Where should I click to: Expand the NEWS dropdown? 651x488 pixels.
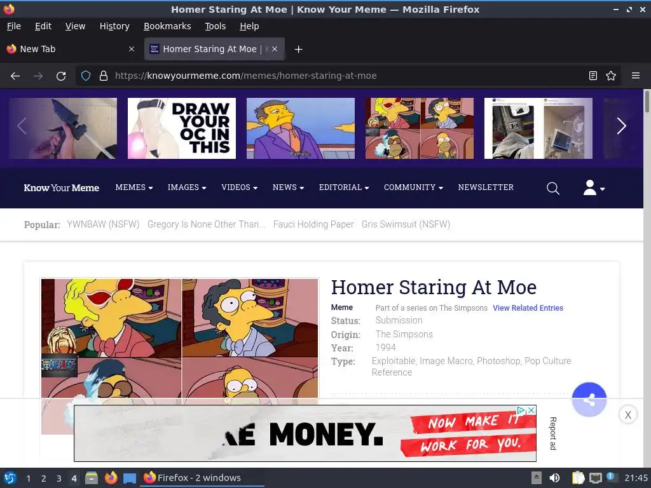coord(288,187)
